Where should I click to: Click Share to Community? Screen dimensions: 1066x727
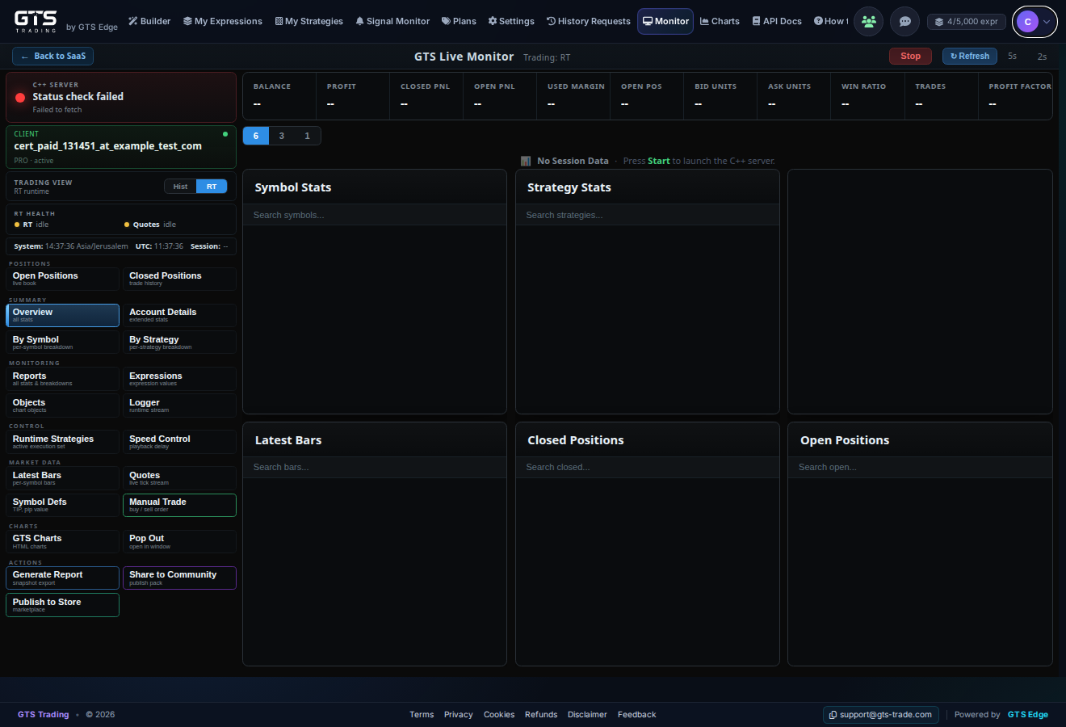(179, 578)
